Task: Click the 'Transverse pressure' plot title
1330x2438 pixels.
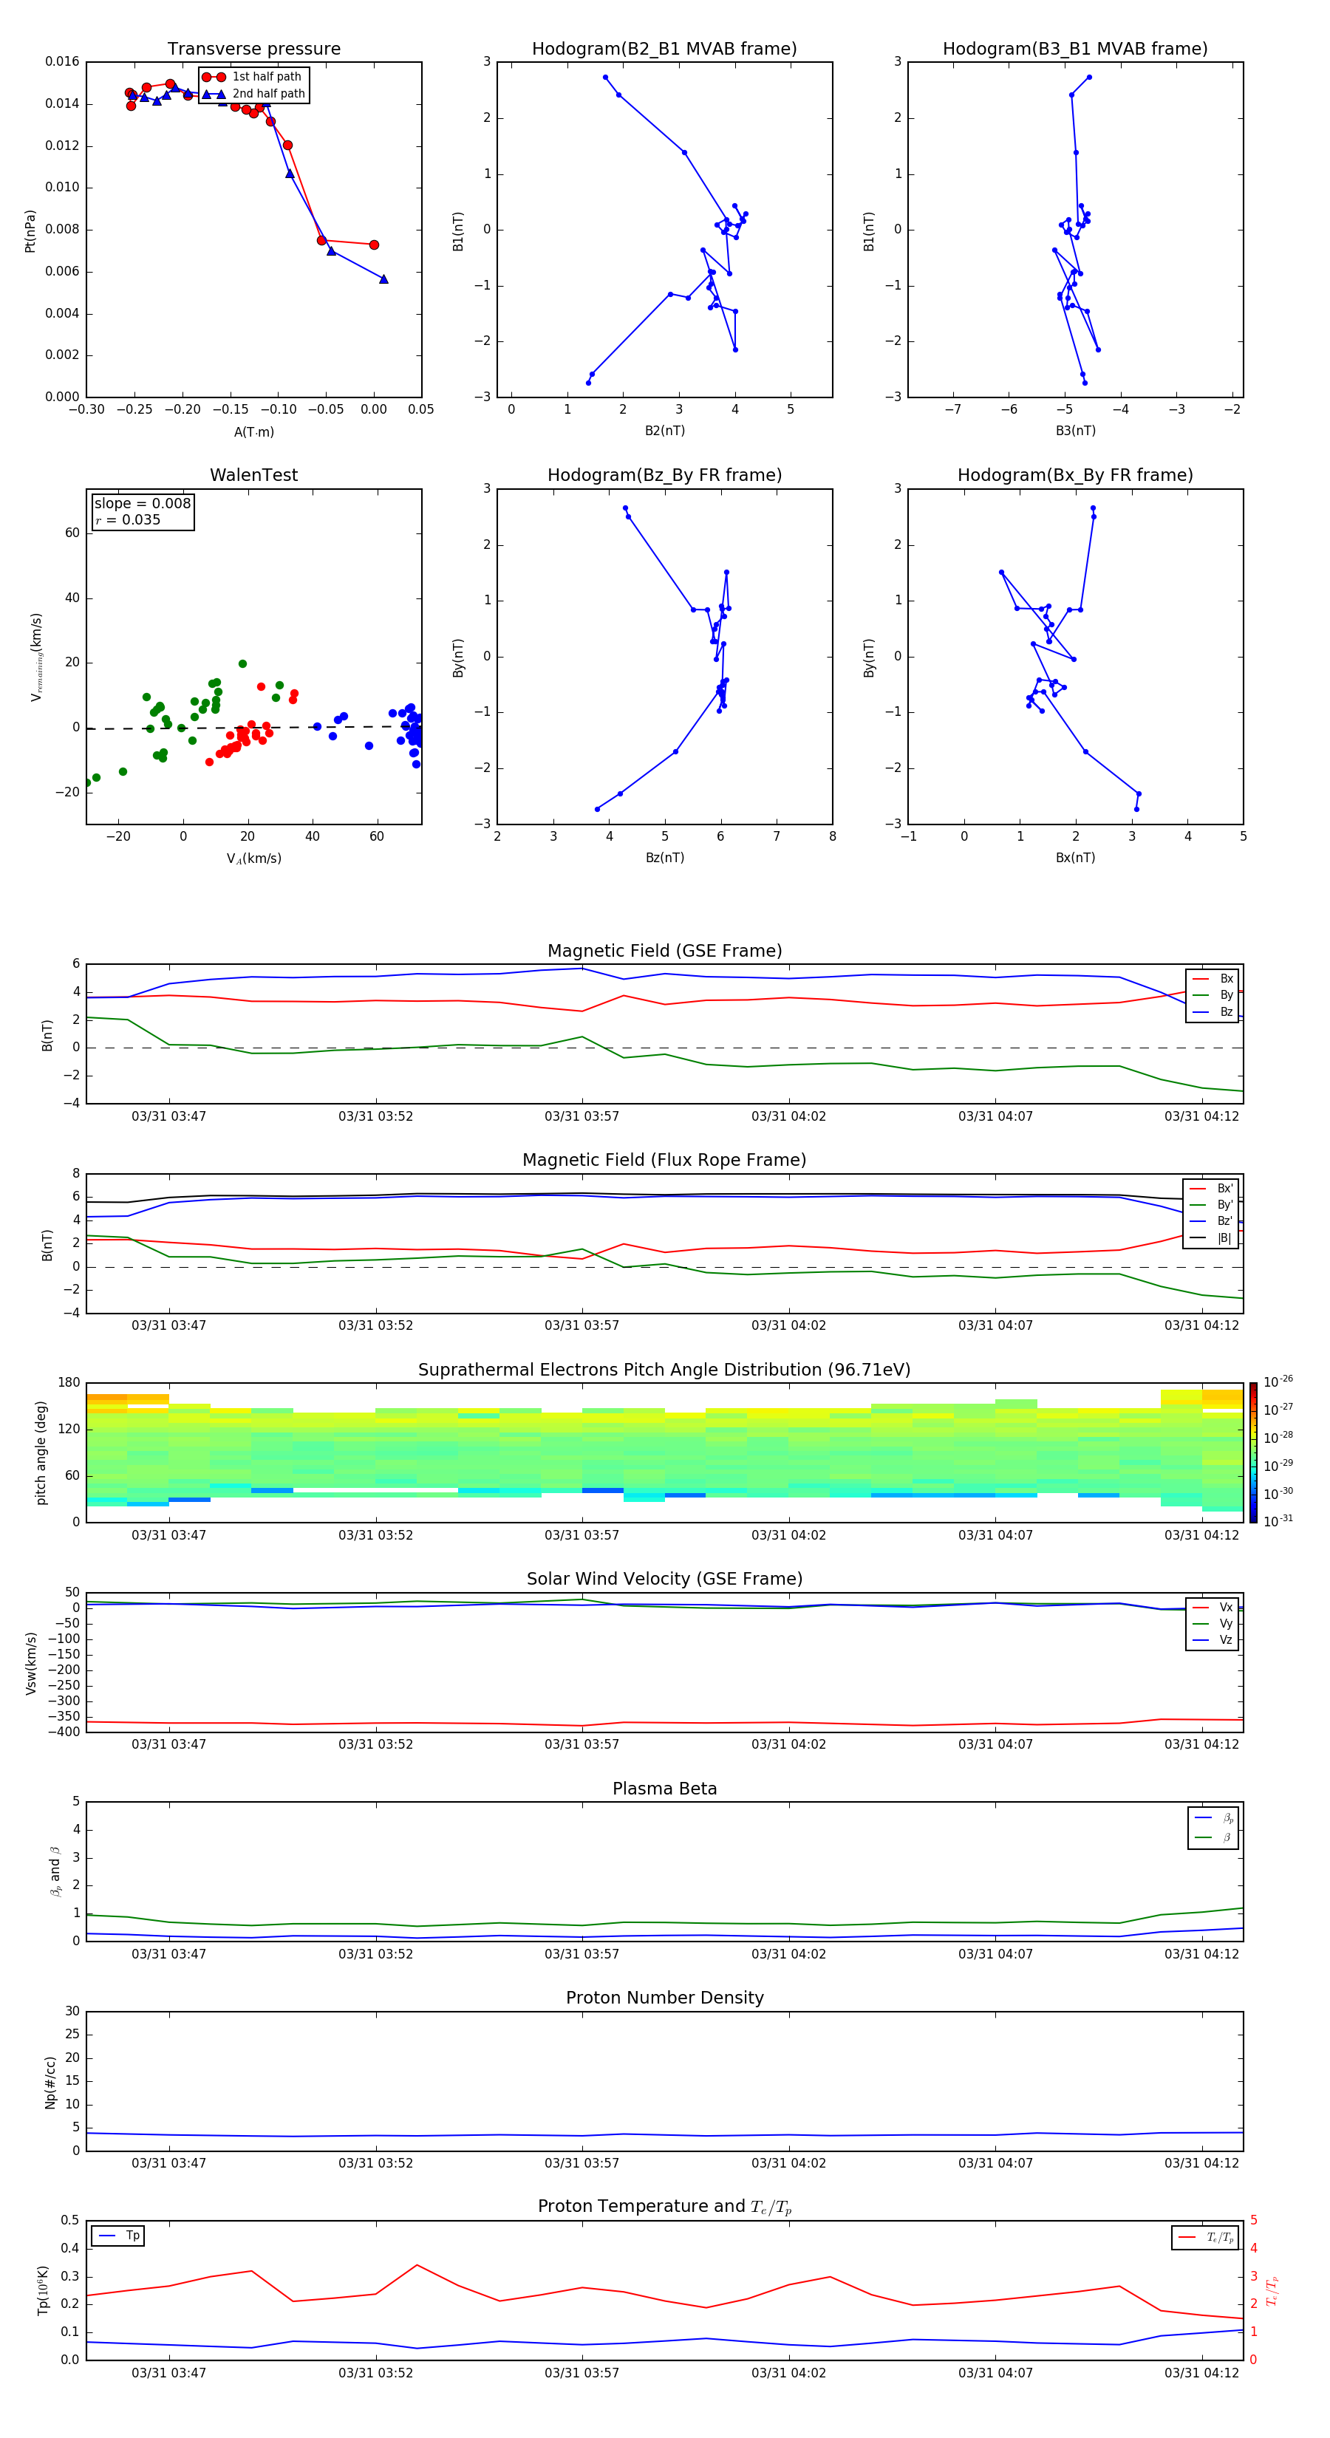Action: click(x=253, y=48)
